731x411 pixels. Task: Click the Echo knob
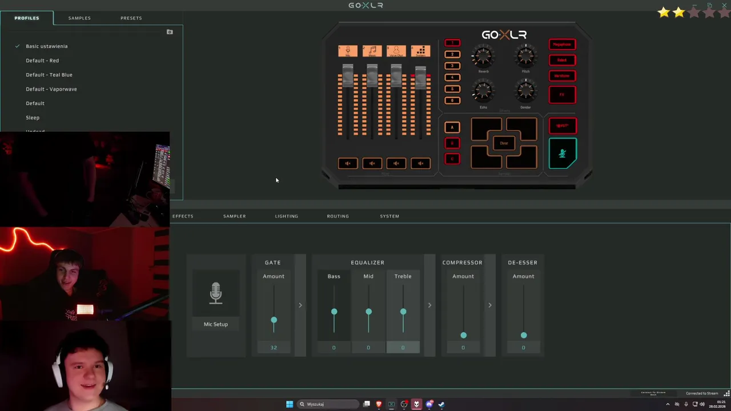483,91
